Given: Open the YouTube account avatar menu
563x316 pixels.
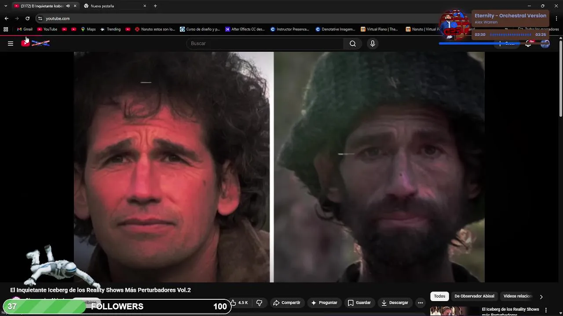Looking at the screenshot, I should 545,43.
